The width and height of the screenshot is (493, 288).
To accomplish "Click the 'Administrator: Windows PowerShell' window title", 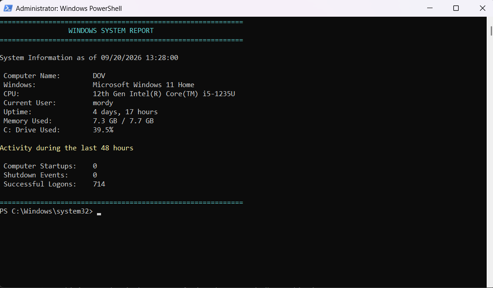I will [x=69, y=9].
